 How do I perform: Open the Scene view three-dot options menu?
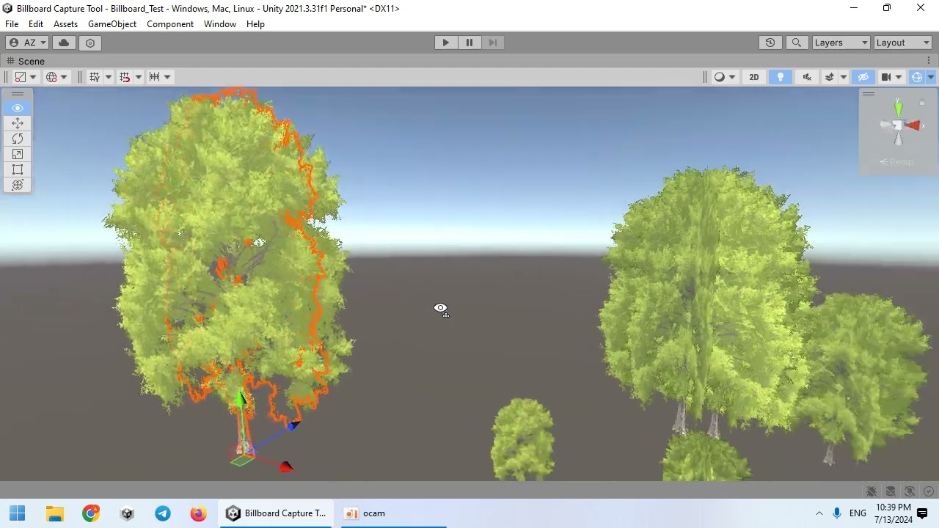pos(929,61)
